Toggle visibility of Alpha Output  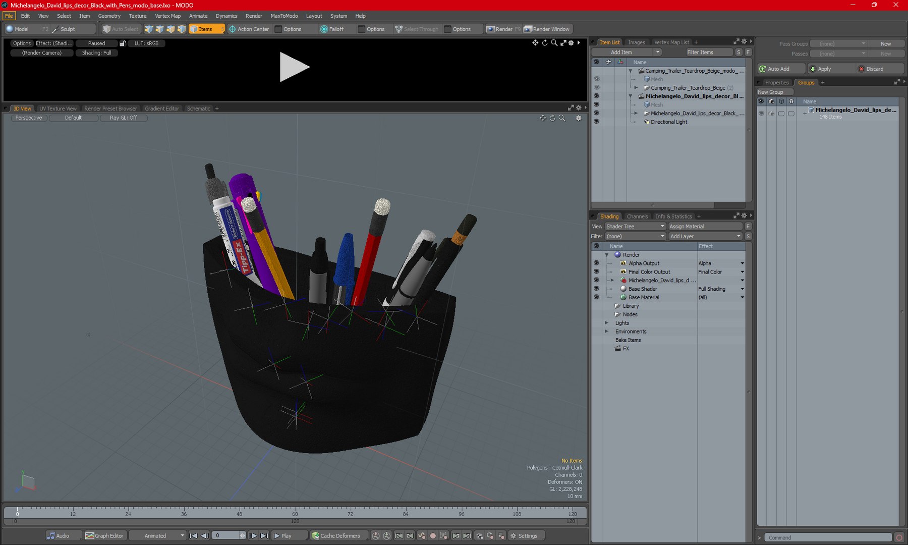pyautogui.click(x=596, y=263)
